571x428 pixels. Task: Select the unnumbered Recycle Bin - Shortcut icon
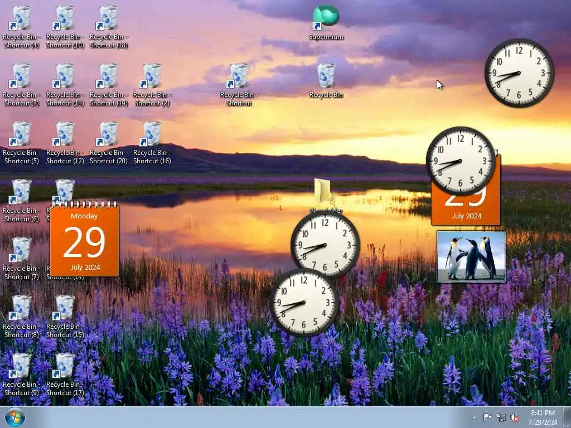pyautogui.click(x=239, y=85)
